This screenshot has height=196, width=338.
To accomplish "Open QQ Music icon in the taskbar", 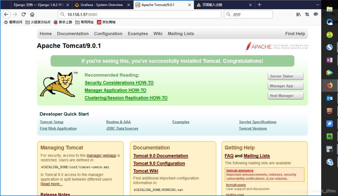I will click(330, 34).
